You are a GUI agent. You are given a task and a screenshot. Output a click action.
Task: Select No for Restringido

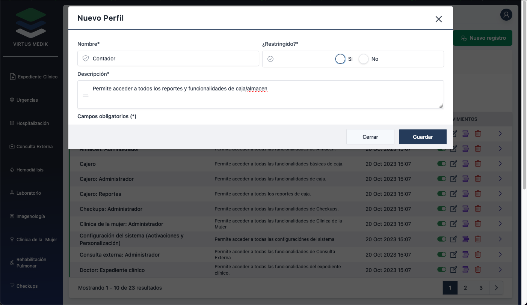[x=364, y=59]
